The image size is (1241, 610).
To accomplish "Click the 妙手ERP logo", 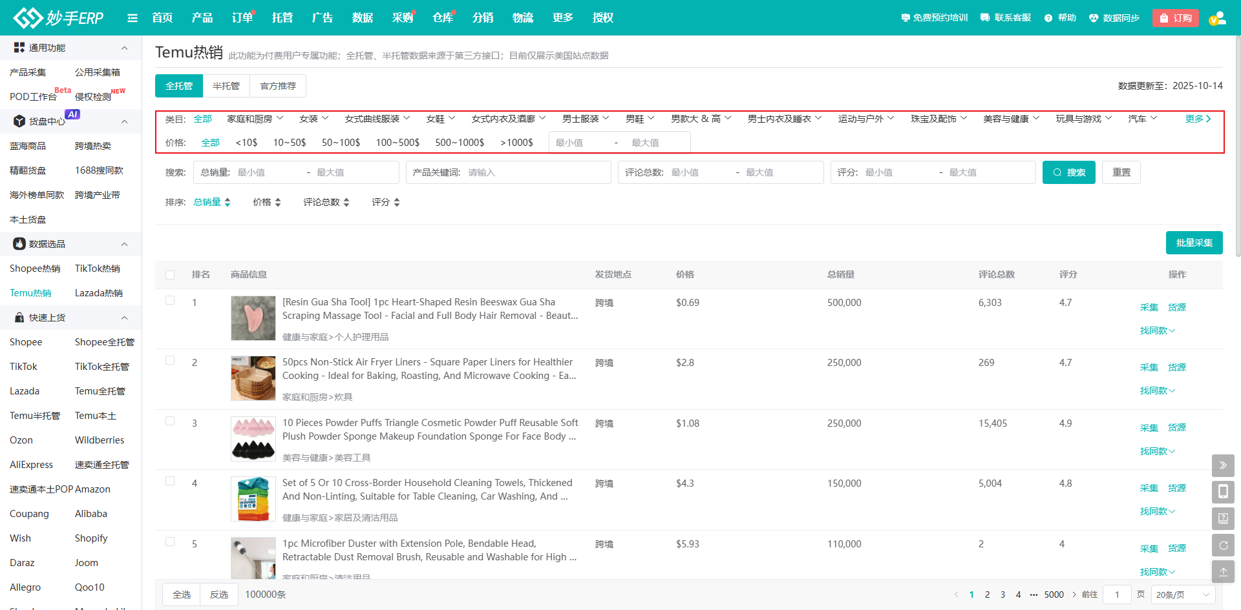I will click(59, 18).
